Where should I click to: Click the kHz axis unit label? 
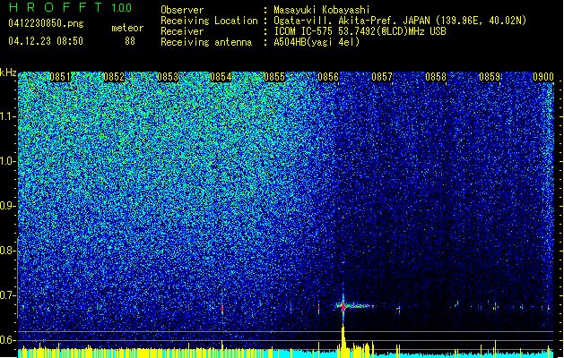coord(8,72)
